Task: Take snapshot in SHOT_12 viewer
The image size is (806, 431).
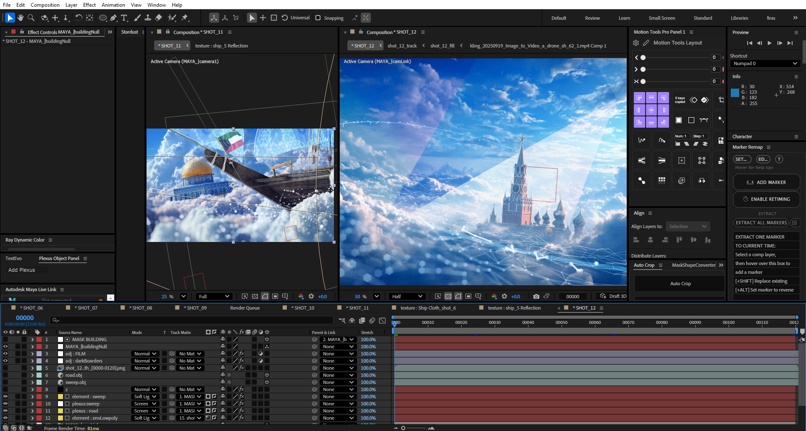Action: (536, 296)
